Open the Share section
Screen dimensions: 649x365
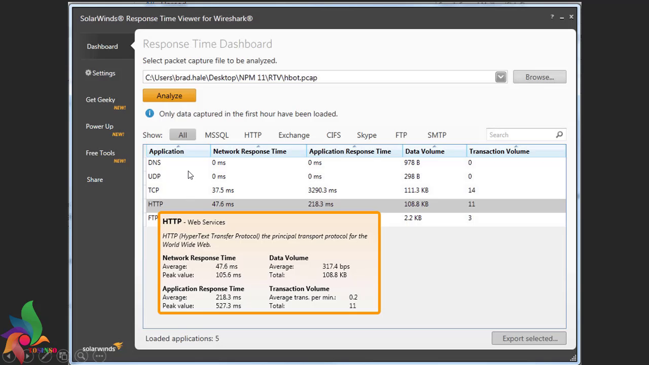point(95,179)
